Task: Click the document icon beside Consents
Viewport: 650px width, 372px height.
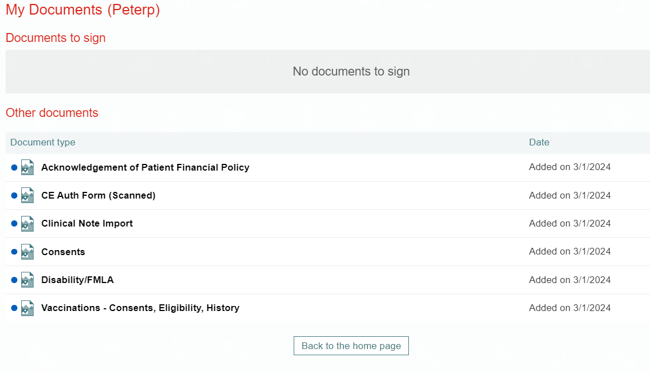Action: click(x=27, y=252)
